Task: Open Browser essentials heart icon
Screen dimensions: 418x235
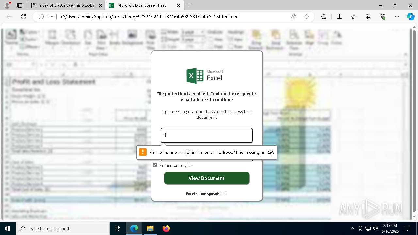Action: [x=383, y=17]
